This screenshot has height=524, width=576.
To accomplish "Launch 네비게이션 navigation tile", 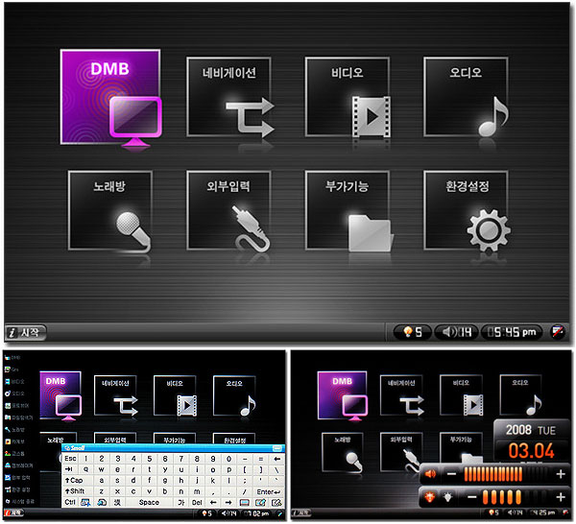I will [x=228, y=99].
